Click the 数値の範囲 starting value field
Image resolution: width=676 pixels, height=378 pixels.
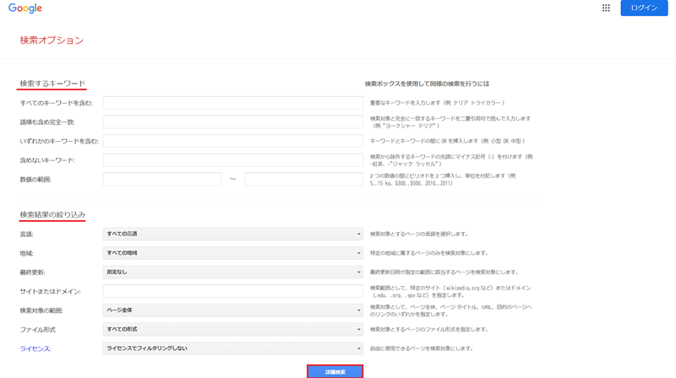coord(162,179)
